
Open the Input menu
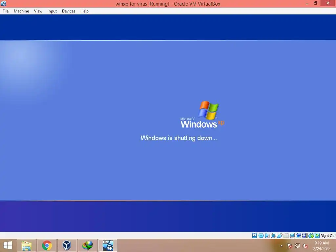click(x=52, y=11)
